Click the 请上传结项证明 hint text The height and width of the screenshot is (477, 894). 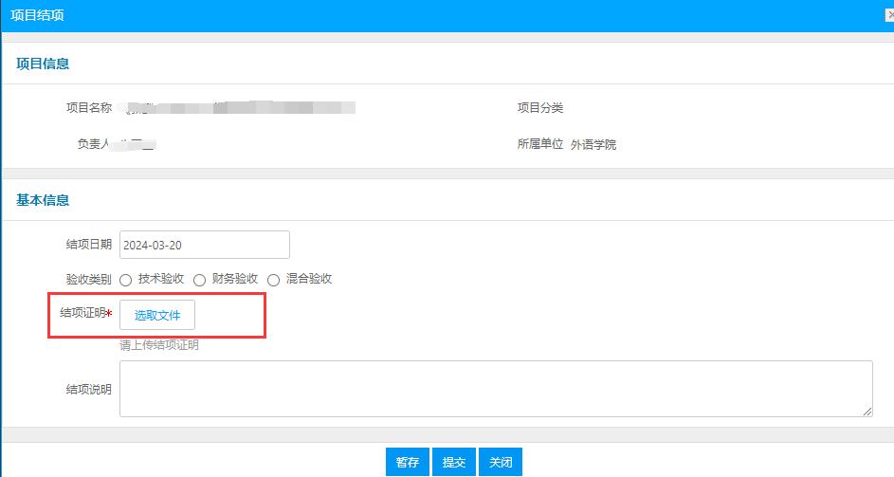coord(159,345)
